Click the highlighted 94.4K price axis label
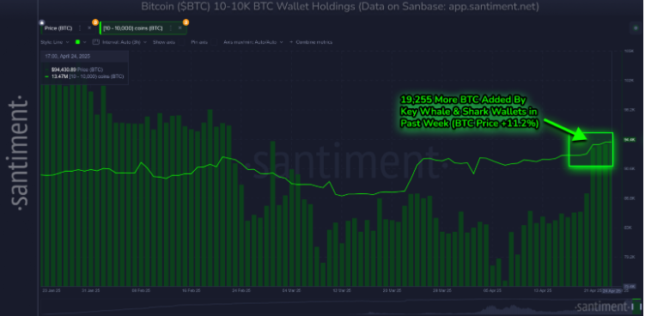 click(x=630, y=139)
